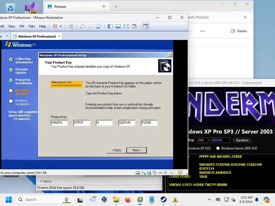The height and width of the screenshot is (206, 275).
Task: Open the VM menu
Action: click(x=22, y=26)
